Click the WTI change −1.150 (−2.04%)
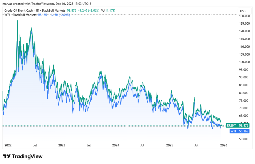255x164 pixels. point(59,15)
